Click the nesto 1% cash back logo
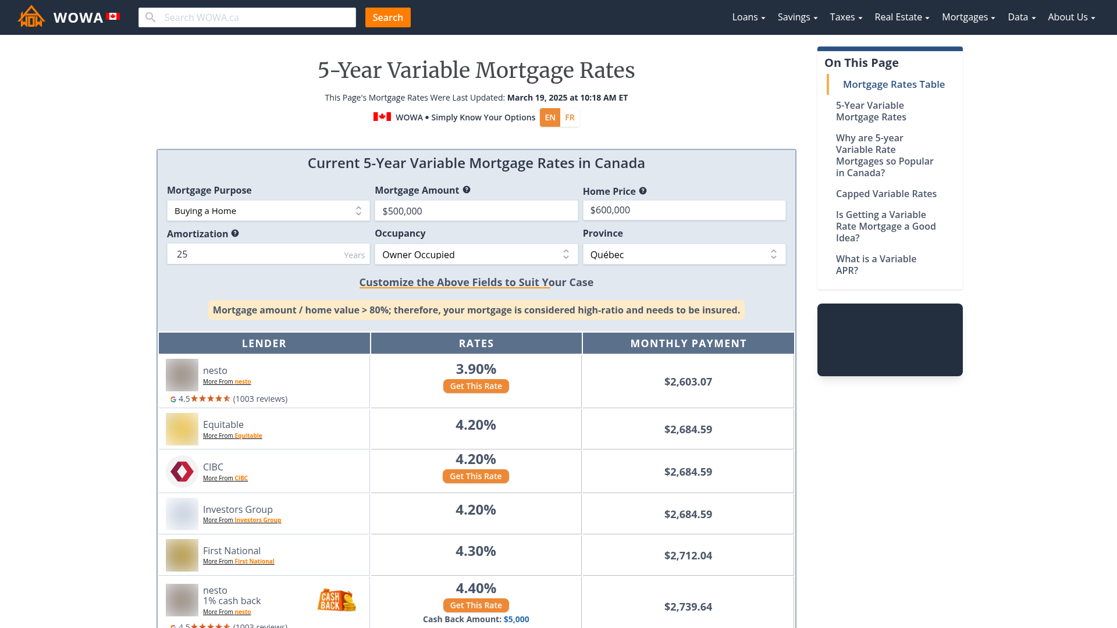 182,600
